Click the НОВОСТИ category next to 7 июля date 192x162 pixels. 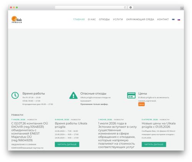pyautogui.click(x=32, y=119)
